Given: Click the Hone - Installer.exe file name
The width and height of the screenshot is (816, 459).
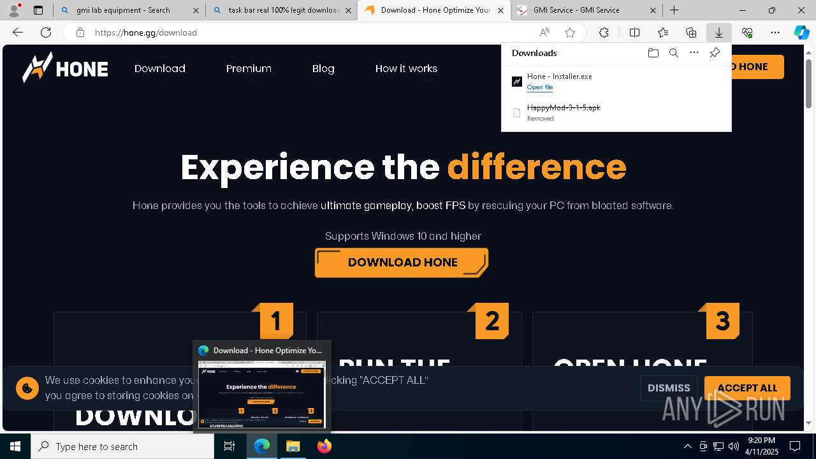Looking at the screenshot, I should click(560, 76).
